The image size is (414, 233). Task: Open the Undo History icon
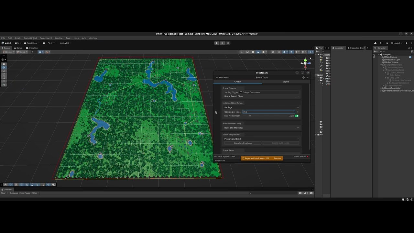[381, 43]
